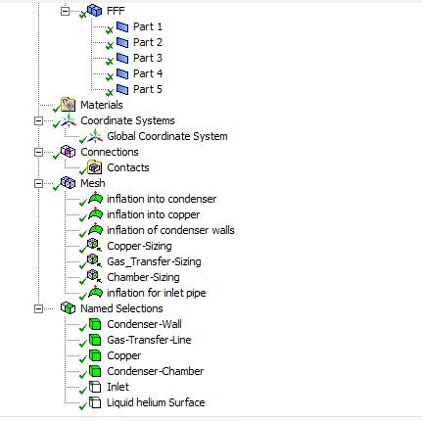This screenshot has width=422, height=421.
Task: Collapse the FFF geometry node
Action: pyautogui.click(x=65, y=11)
